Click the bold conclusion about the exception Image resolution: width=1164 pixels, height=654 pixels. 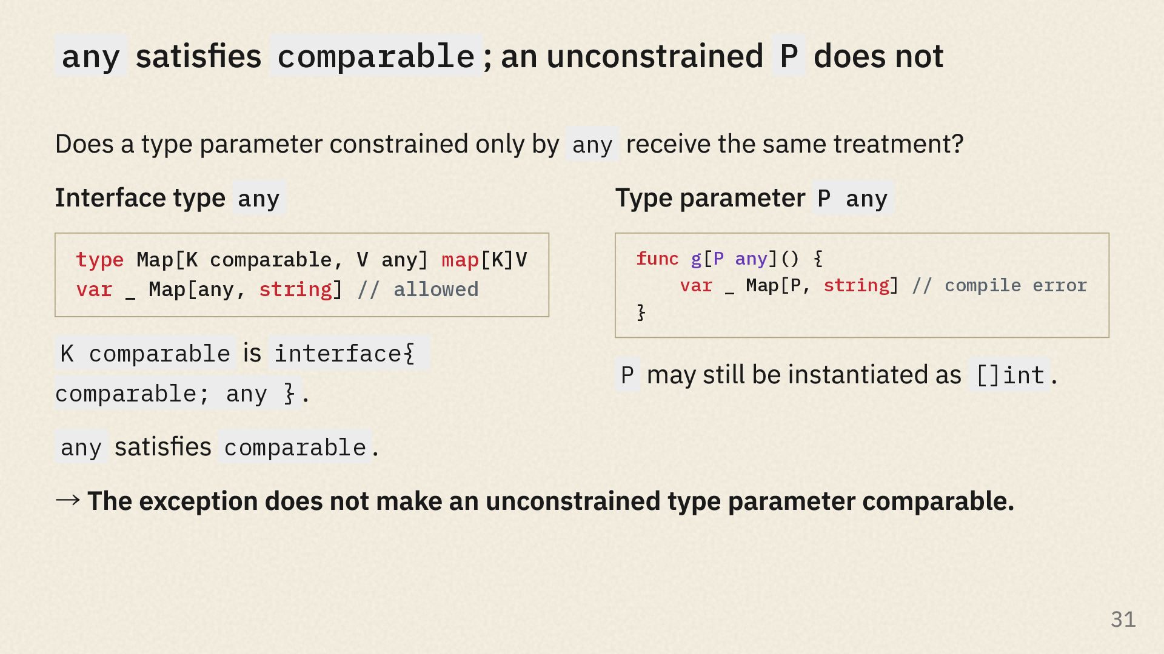[550, 501]
